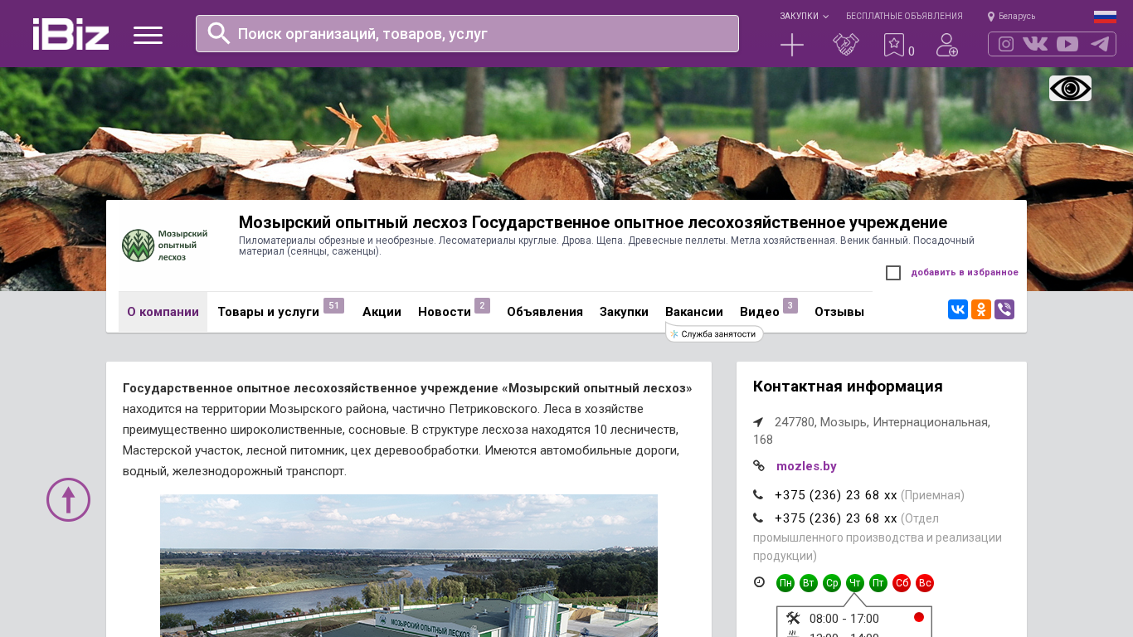Open the hamburger menu

tap(148, 35)
